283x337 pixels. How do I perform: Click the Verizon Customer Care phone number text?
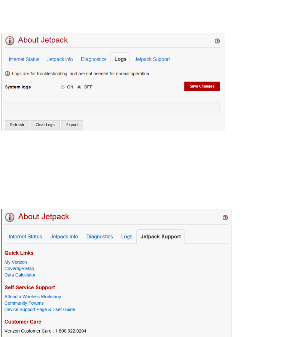click(45, 331)
